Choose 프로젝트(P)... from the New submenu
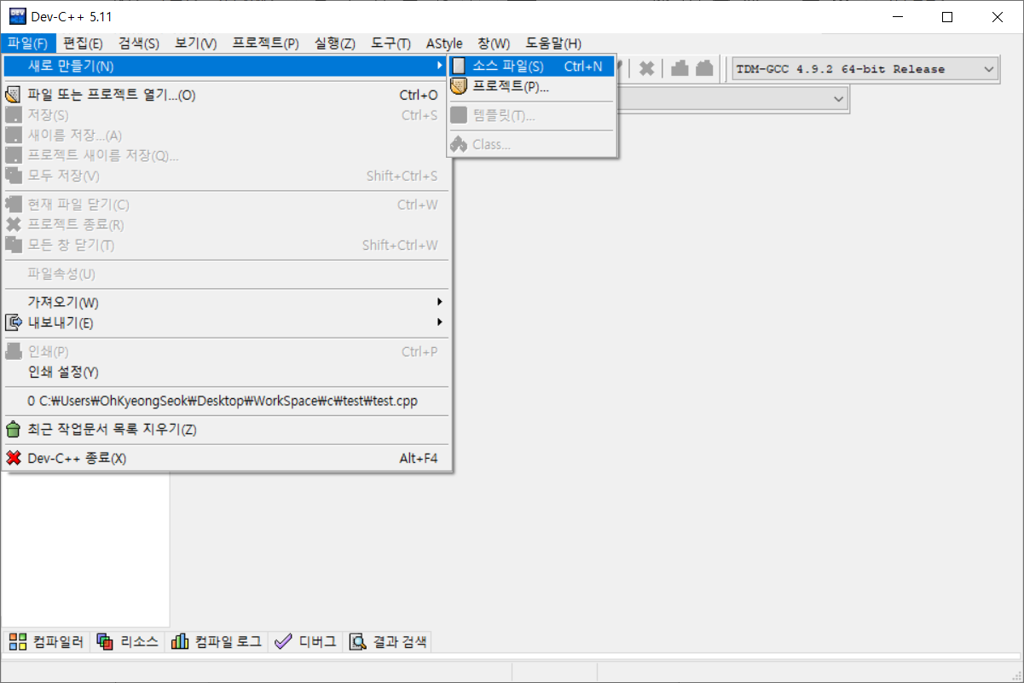 [531, 86]
